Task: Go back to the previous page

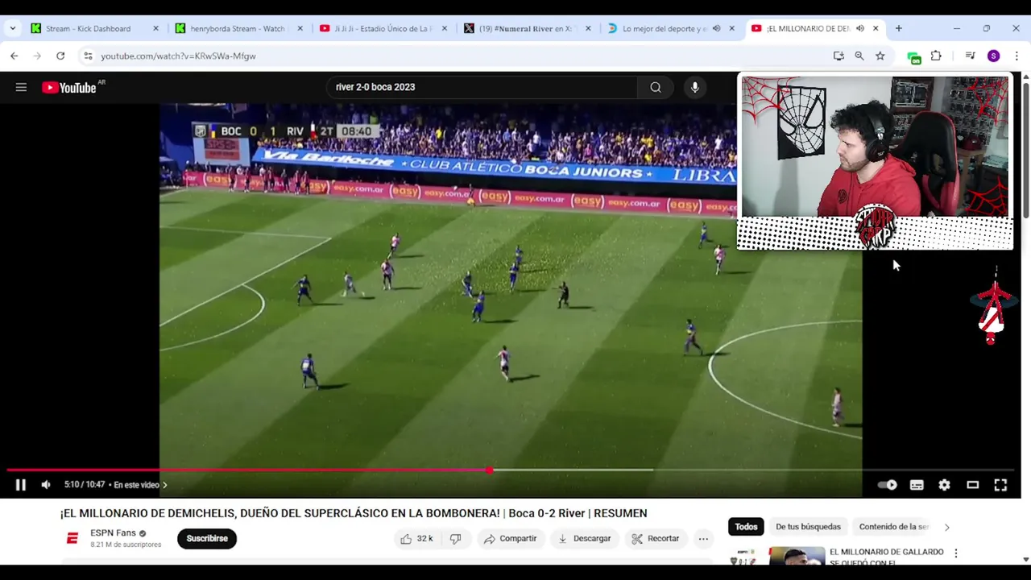Action: pyautogui.click(x=14, y=56)
